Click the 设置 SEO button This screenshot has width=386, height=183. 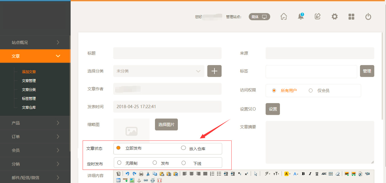click(273, 109)
